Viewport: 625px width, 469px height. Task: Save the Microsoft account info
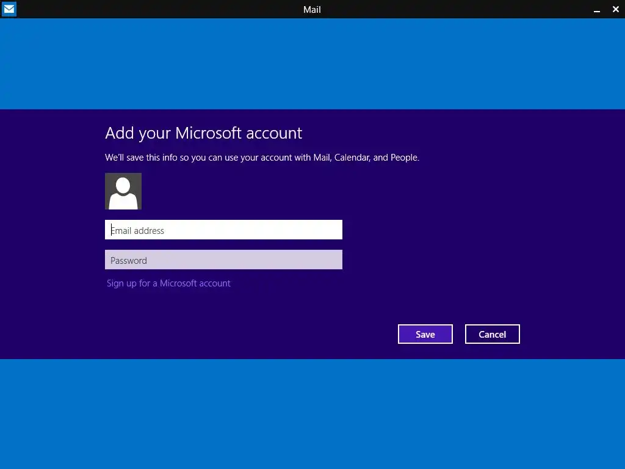coord(425,334)
